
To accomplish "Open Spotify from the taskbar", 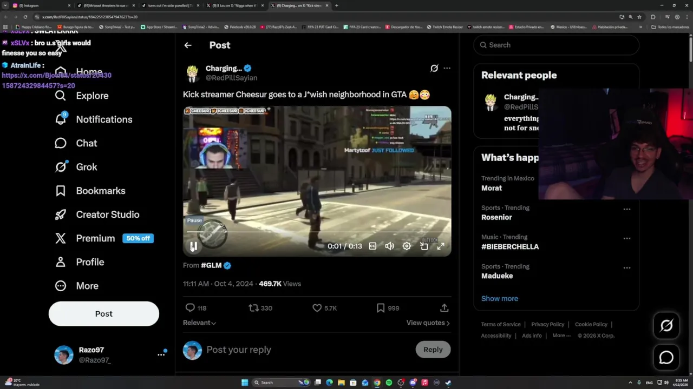I will tap(389, 383).
